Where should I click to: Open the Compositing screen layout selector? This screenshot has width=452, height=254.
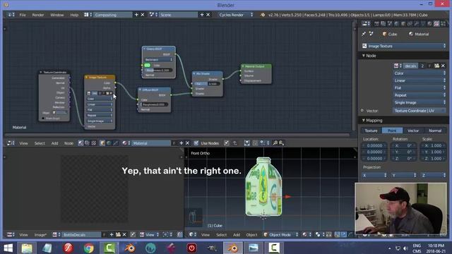click(x=88, y=15)
